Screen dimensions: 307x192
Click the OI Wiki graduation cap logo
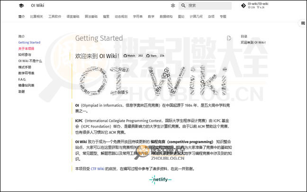tap(21, 6)
